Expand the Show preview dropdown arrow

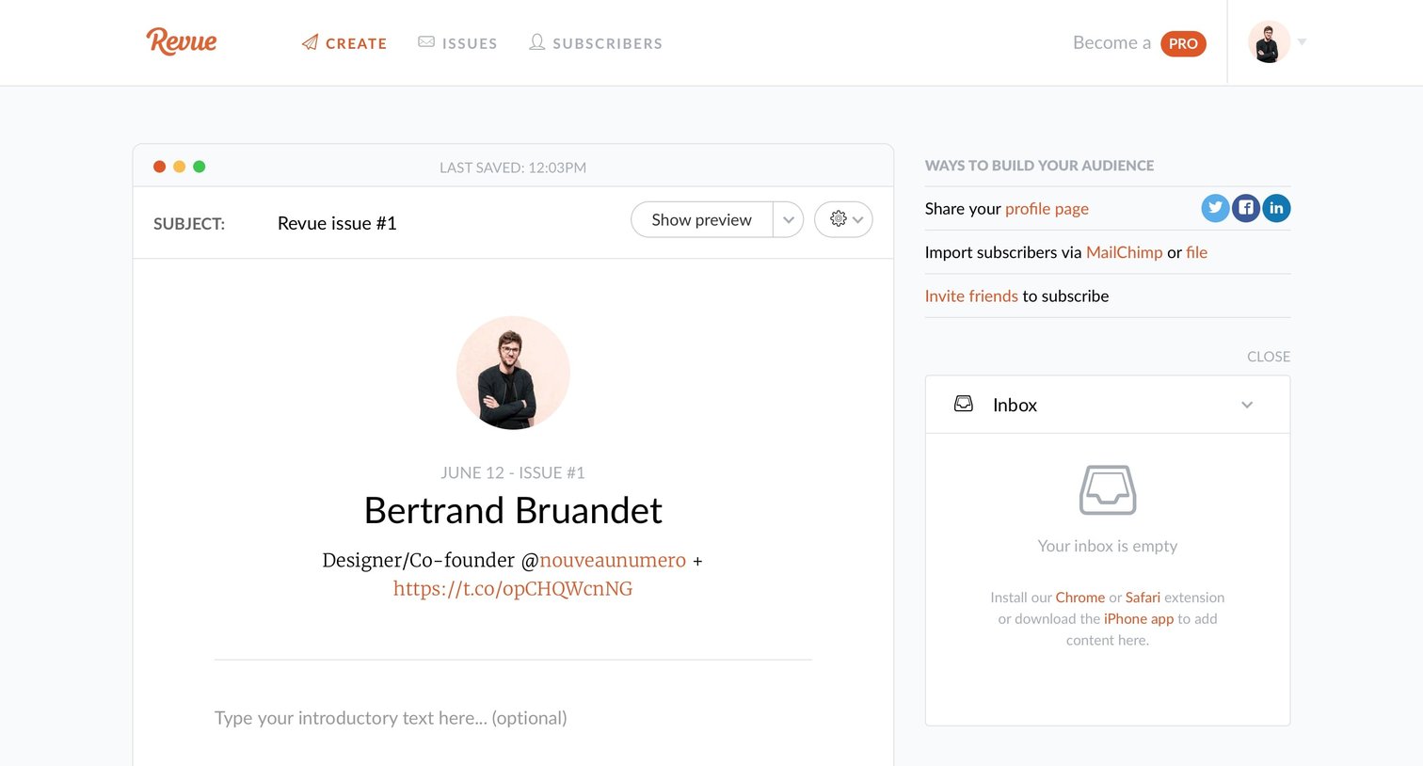pos(789,219)
